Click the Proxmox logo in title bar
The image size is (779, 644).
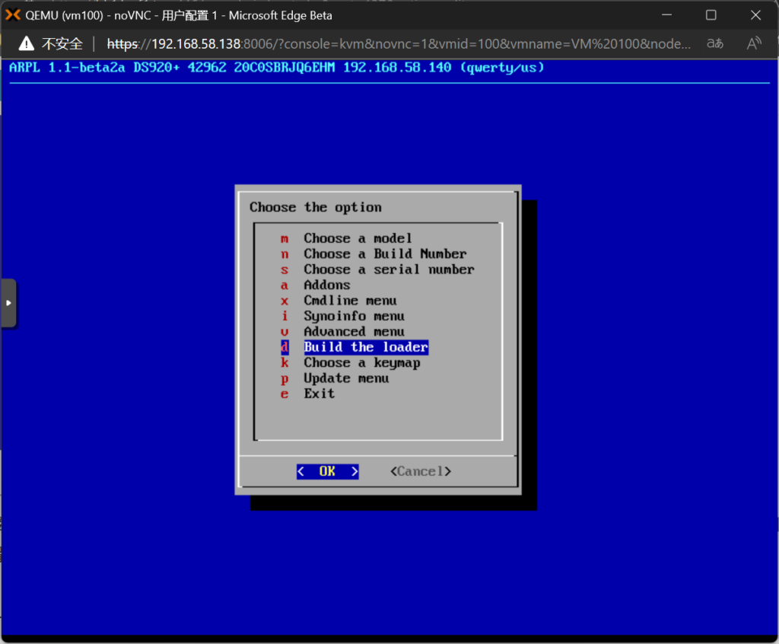click(13, 15)
